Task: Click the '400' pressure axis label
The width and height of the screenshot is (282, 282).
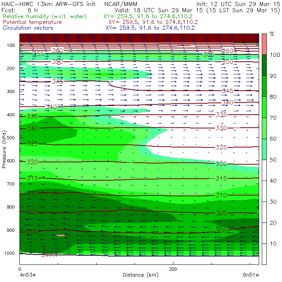Action: point(11,115)
